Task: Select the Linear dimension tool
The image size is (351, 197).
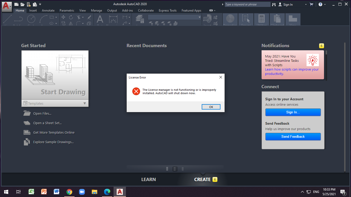Action: click(125, 17)
